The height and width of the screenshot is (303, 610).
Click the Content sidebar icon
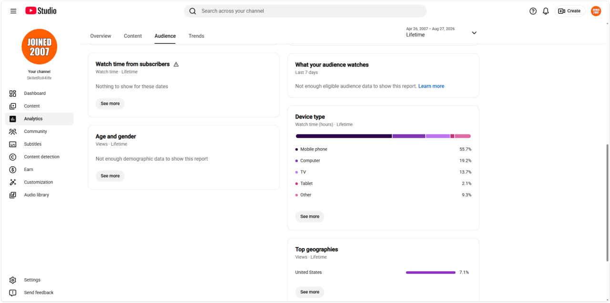[13, 106]
